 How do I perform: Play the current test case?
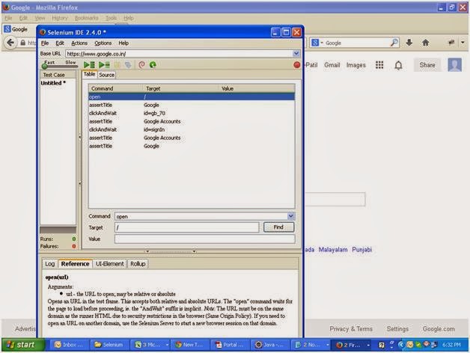[104, 65]
